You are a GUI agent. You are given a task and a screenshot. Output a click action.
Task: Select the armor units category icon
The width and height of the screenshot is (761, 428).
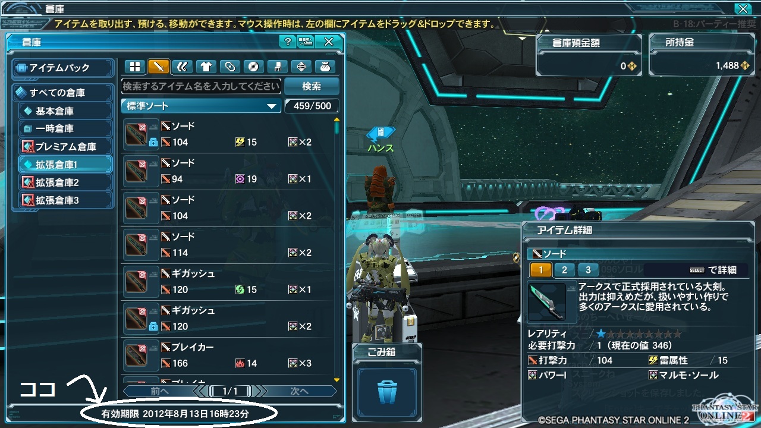point(183,67)
